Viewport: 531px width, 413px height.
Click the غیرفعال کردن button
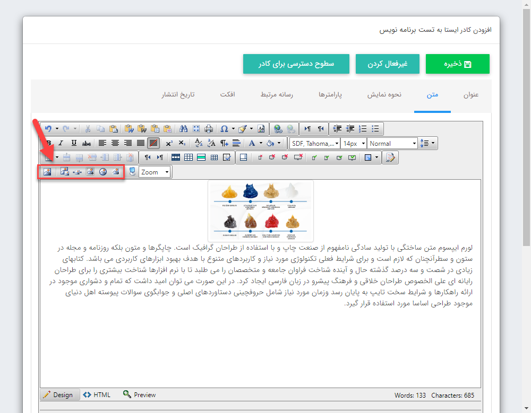tap(387, 63)
